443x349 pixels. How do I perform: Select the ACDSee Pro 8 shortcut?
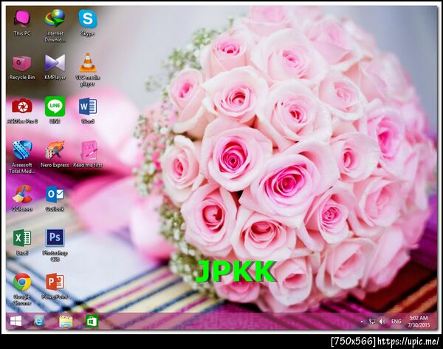click(22, 111)
